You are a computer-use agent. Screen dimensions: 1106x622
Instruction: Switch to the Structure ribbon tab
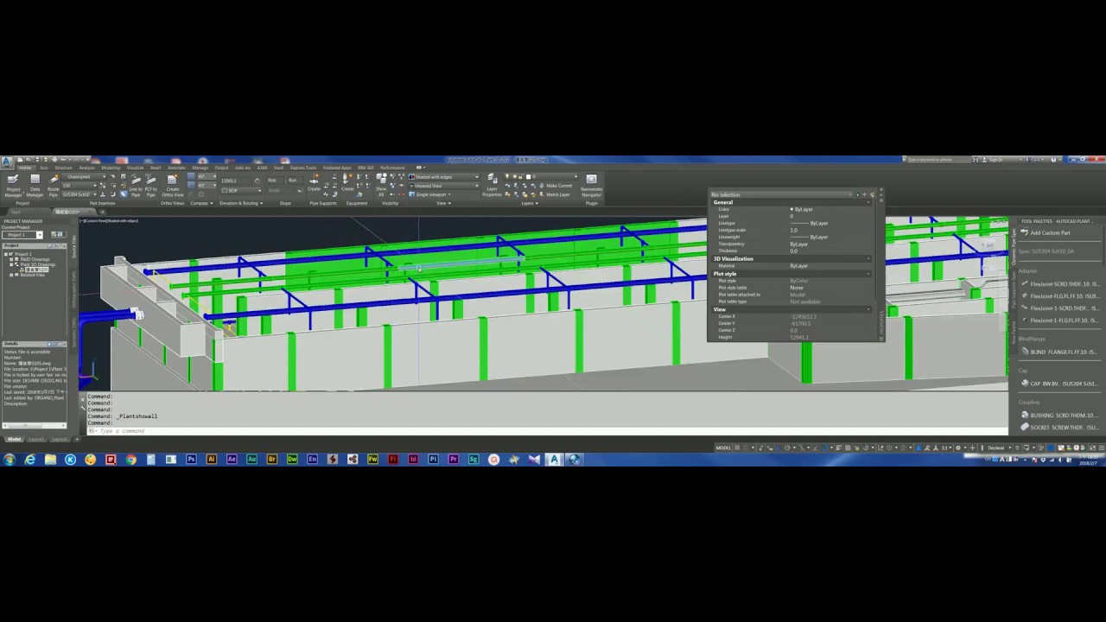click(x=63, y=168)
